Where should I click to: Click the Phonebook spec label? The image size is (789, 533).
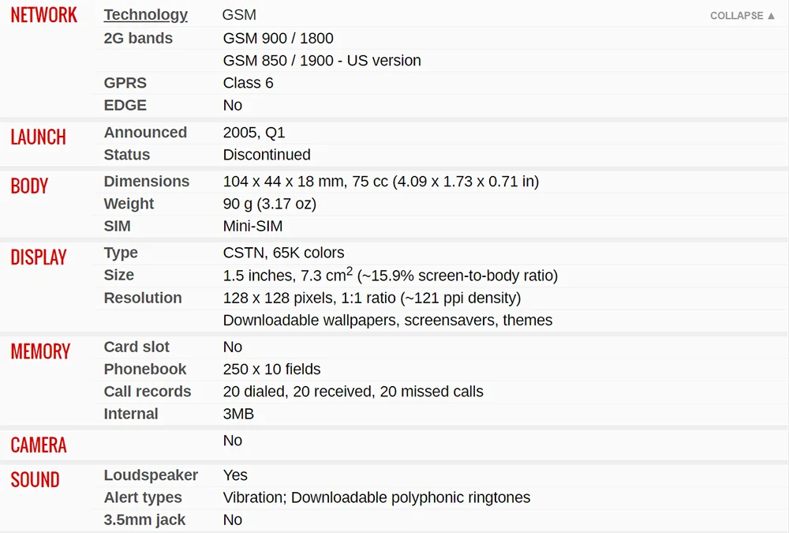tap(145, 369)
